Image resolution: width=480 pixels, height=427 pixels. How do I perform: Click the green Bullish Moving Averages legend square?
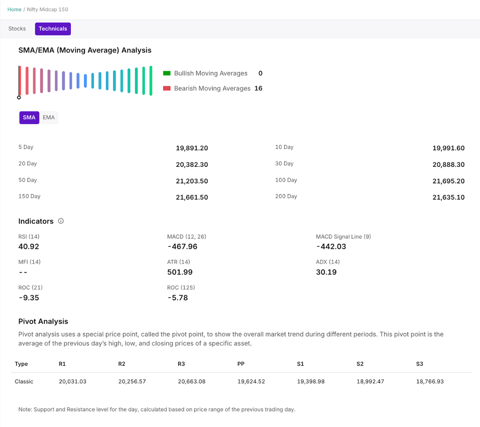coord(166,73)
